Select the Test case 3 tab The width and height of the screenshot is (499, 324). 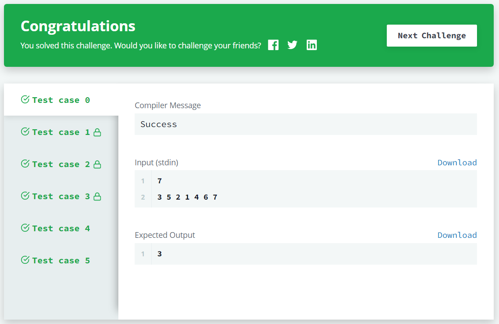tap(61, 196)
